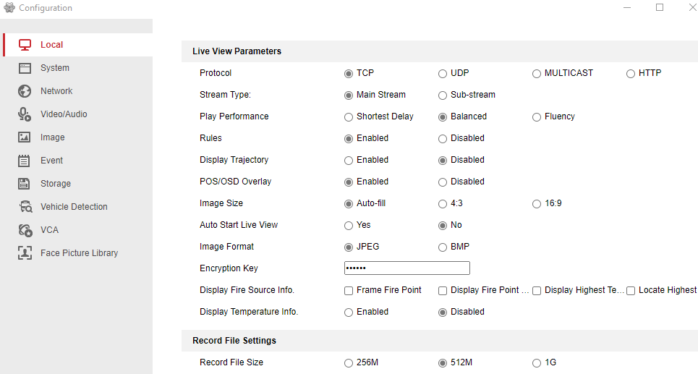Choose Sub-stream as stream type

tap(443, 95)
